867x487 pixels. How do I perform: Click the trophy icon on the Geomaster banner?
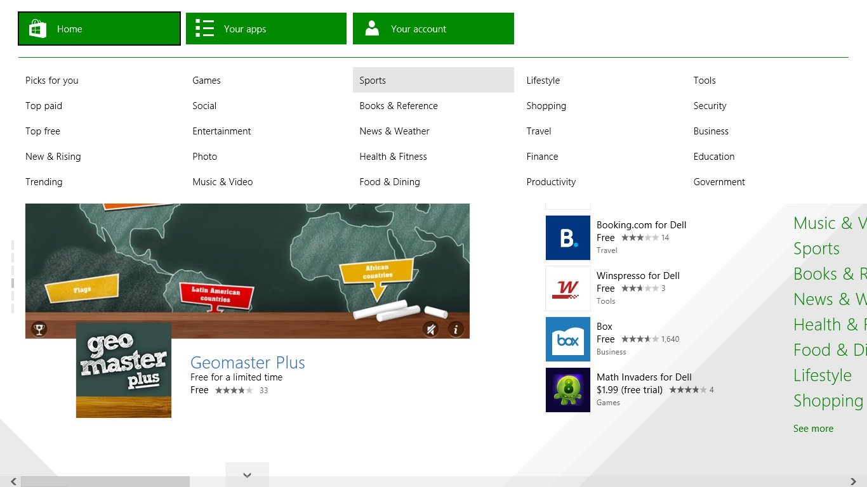point(39,329)
